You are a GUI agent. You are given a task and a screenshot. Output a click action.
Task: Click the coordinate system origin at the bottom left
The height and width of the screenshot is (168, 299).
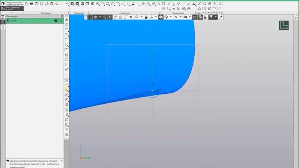(81, 158)
